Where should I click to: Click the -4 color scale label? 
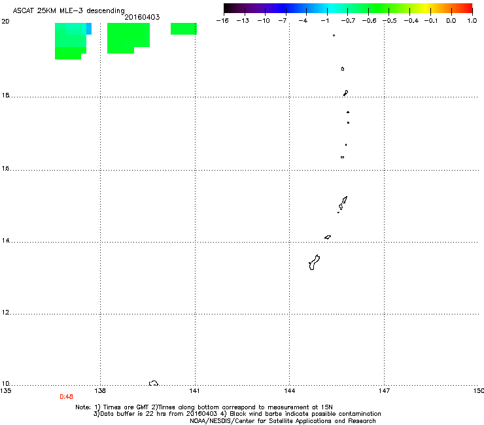click(303, 21)
